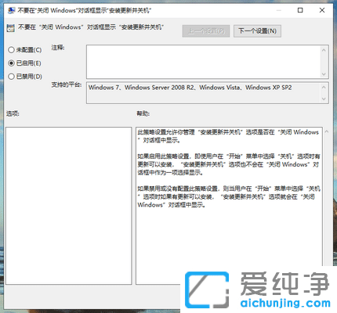Click the policy setting icon beside the heading
Image resolution: width=337 pixels, height=313 pixels.
(10, 28)
